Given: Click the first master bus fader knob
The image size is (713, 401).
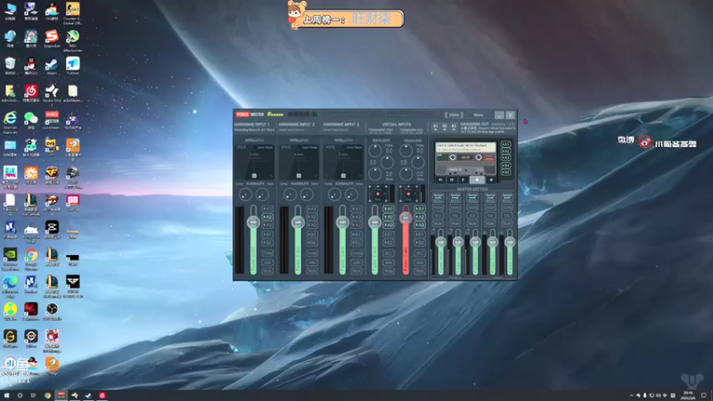Looking at the screenshot, I should [440, 242].
